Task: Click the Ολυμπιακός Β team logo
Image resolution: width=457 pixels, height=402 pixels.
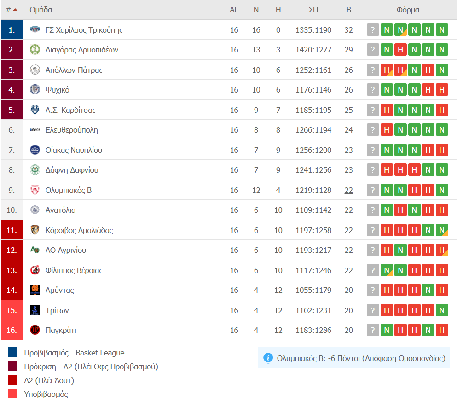Action: pos(35,190)
